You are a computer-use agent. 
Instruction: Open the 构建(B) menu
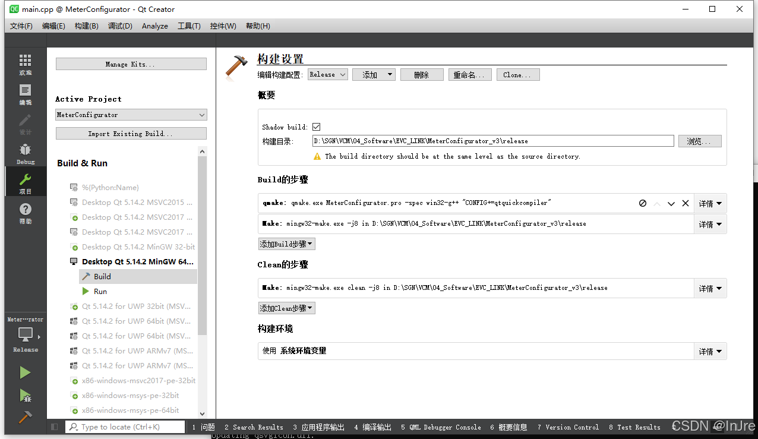(x=86, y=26)
